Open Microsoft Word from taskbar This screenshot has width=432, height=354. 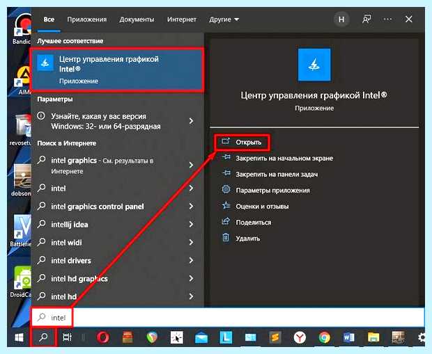click(x=348, y=337)
